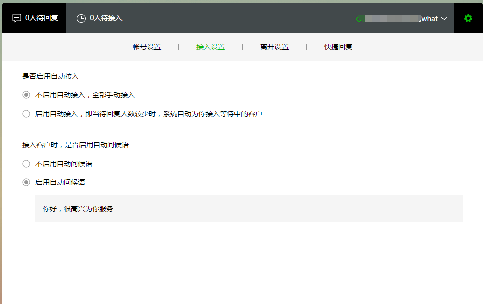
Task: Open the 帐号设置 tab
Action: click(x=147, y=47)
